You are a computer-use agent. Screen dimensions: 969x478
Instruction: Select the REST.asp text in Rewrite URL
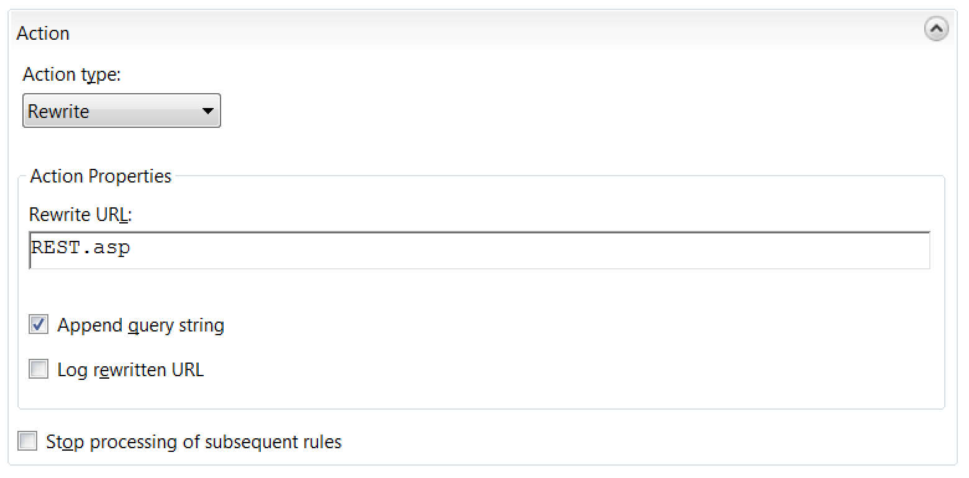[81, 248]
